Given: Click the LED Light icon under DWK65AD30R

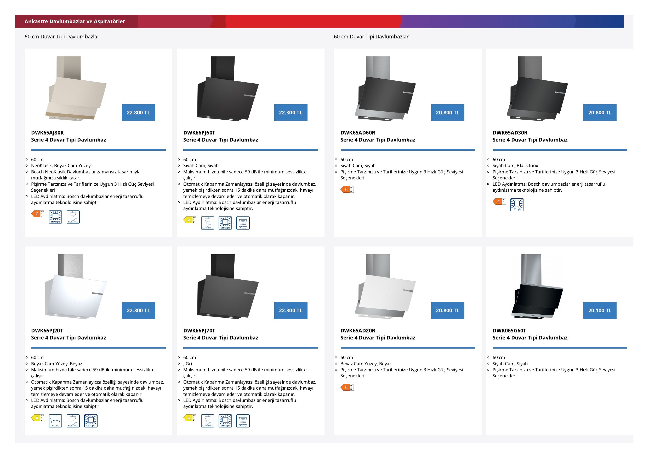Looking at the screenshot, I should pos(517,205).
